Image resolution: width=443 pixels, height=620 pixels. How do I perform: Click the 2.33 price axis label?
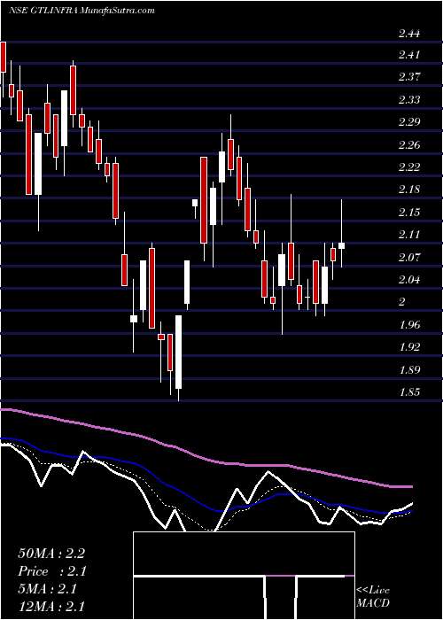(409, 99)
